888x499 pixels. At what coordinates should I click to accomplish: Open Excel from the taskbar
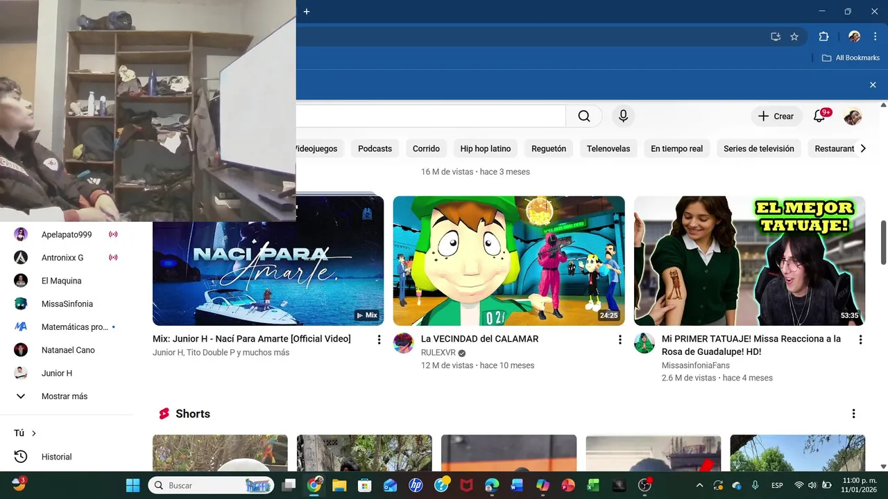[x=593, y=485]
